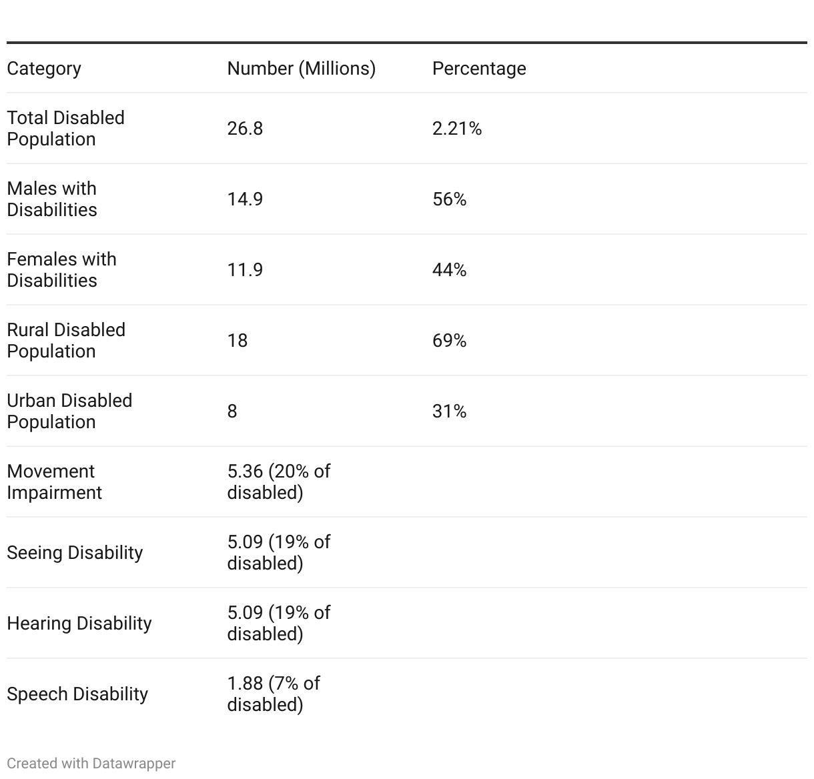This screenshot has width=814, height=779.
Task: Click the Total Disabled Population row label
Action: pos(65,128)
